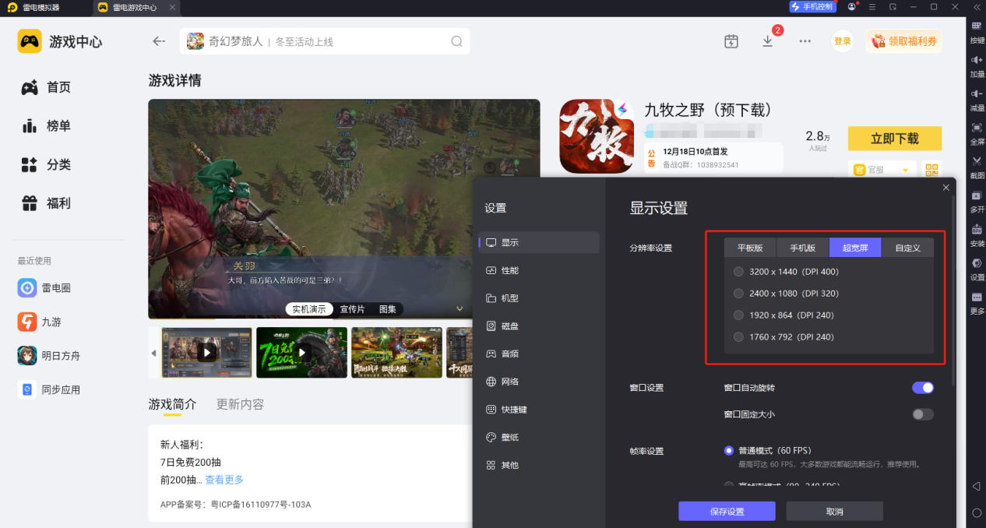Click 领取福利券 coupon button
Viewport: 986px width, 528px height.
pos(903,41)
